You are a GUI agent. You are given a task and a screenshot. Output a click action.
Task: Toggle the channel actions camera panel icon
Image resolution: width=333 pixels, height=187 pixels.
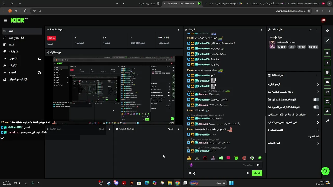tap(327, 101)
